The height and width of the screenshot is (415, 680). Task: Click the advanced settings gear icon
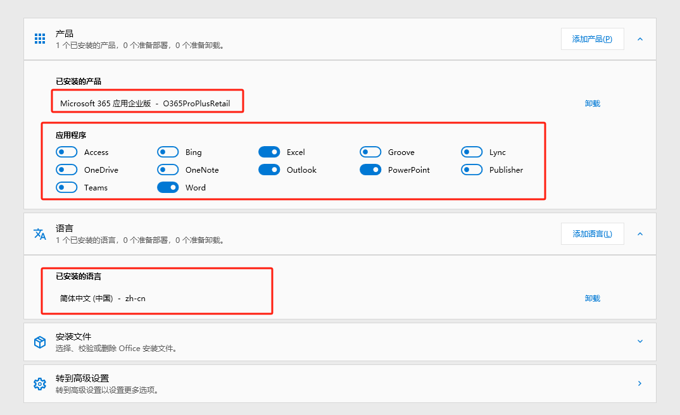pos(40,384)
